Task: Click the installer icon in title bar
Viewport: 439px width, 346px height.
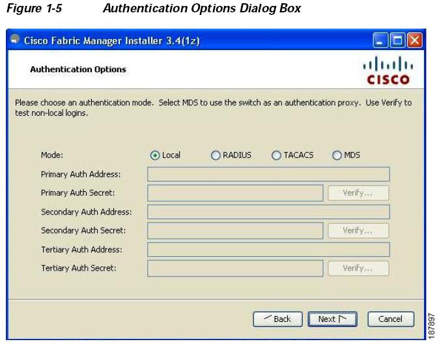Action: coord(15,39)
